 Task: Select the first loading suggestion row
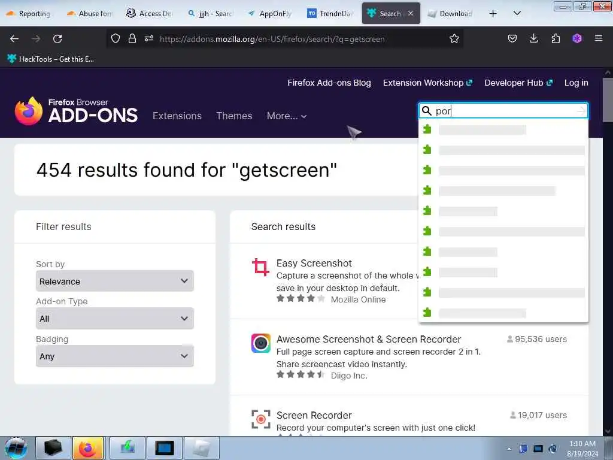click(503, 129)
